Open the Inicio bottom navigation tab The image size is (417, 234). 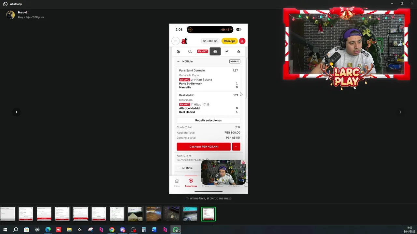[177, 183]
